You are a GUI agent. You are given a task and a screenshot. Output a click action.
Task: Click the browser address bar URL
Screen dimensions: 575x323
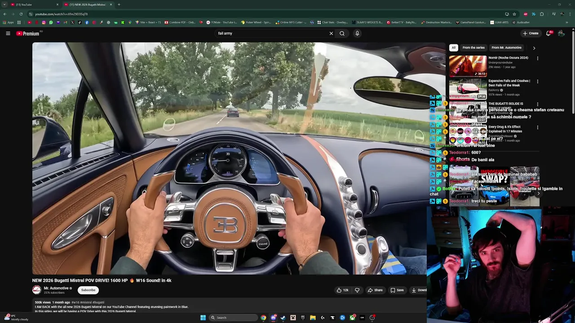61,14
